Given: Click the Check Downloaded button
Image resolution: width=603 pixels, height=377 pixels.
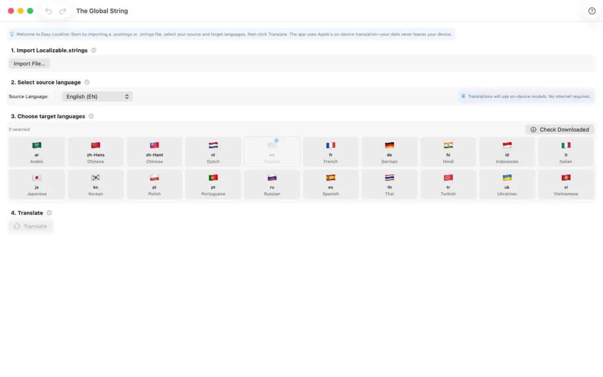Looking at the screenshot, I should [x=560, y=129].
